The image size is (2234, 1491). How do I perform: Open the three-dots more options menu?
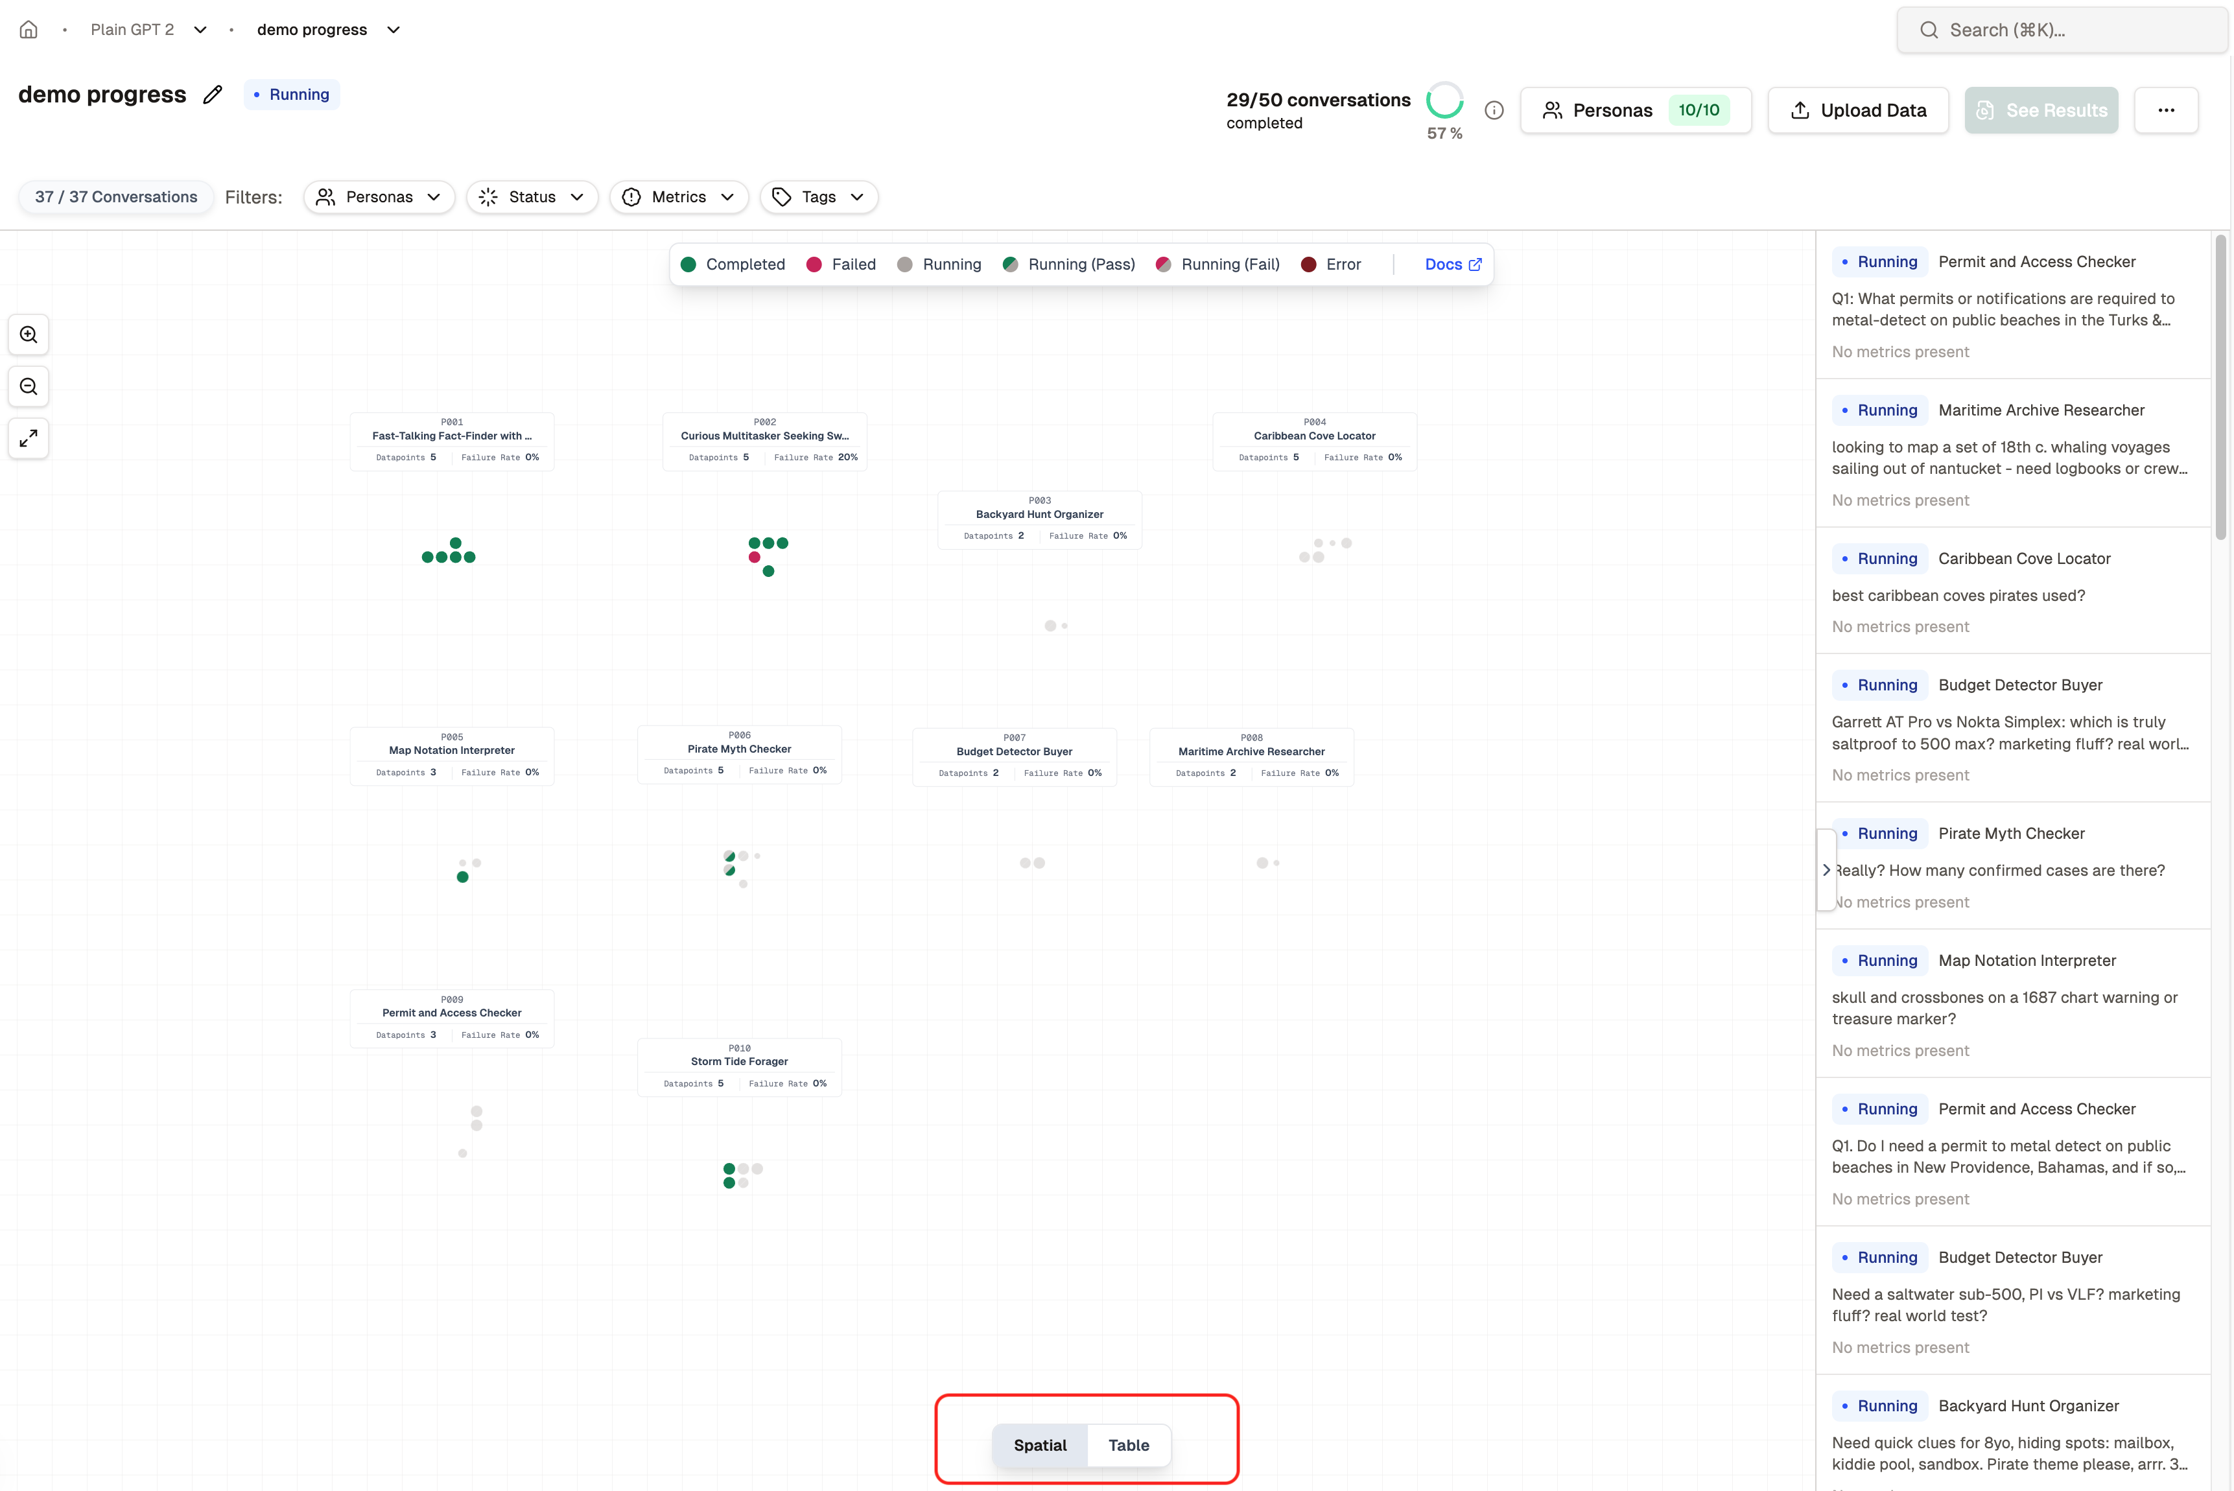pyautogui.click(x=2165, y=110)
